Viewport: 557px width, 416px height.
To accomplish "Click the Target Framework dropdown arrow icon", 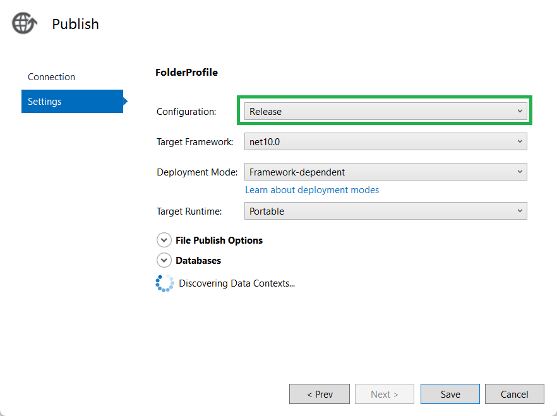I will (520, 141).
